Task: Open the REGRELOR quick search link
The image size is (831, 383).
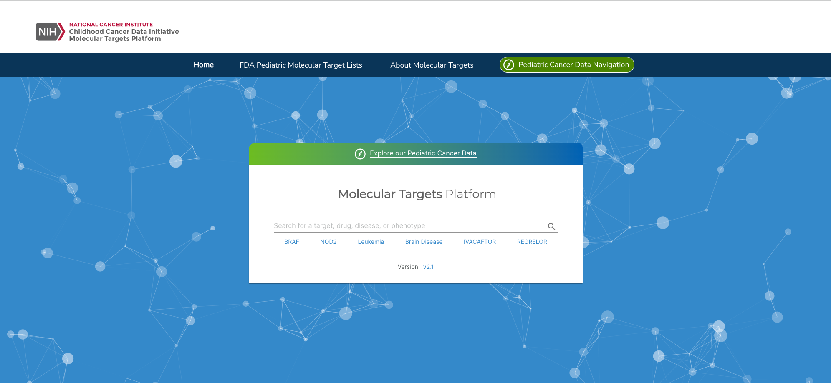Action: [532, 242]
